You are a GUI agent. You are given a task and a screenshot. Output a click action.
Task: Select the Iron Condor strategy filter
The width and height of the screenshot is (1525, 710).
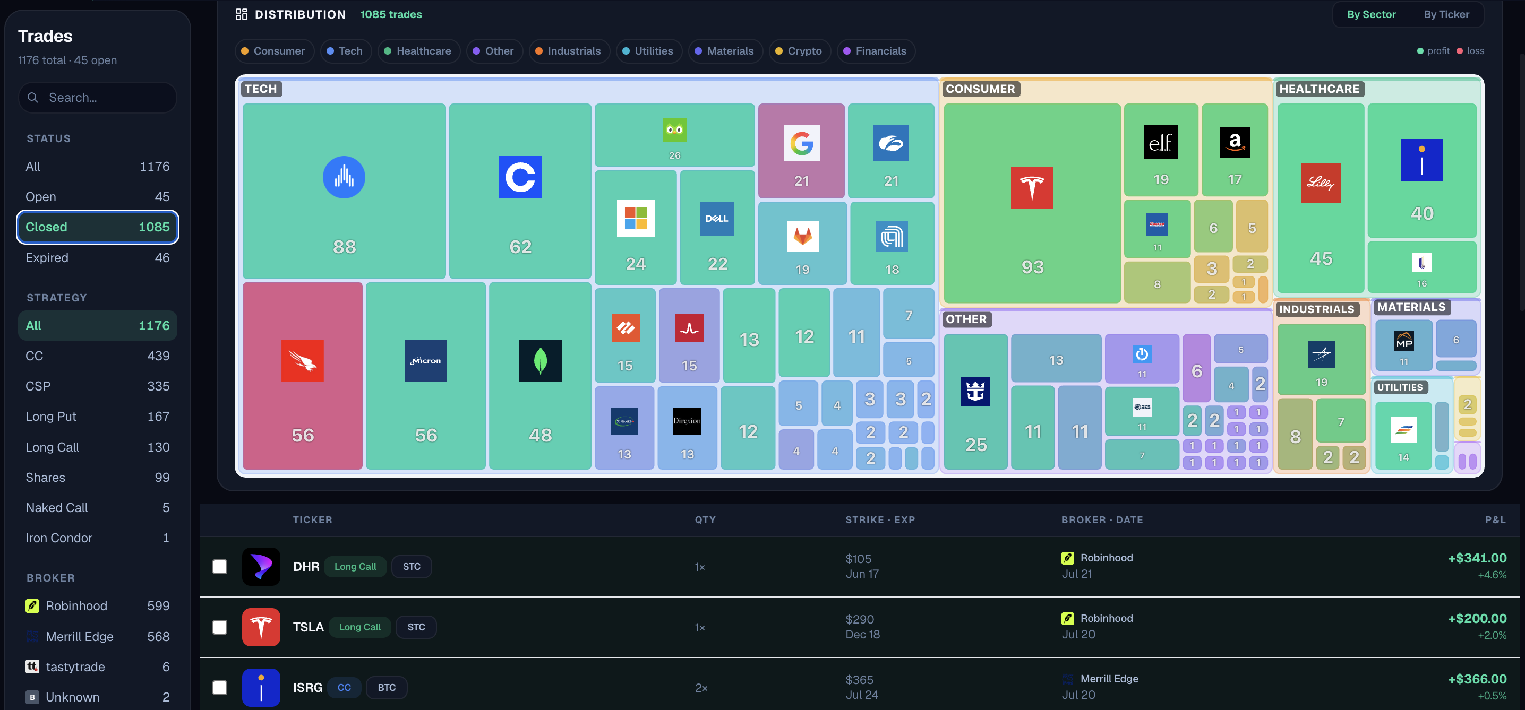[x=98, y=538]
